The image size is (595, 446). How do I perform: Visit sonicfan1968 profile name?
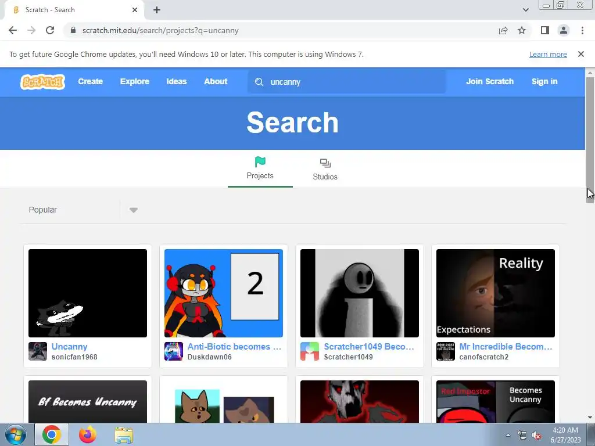(74, 357)
